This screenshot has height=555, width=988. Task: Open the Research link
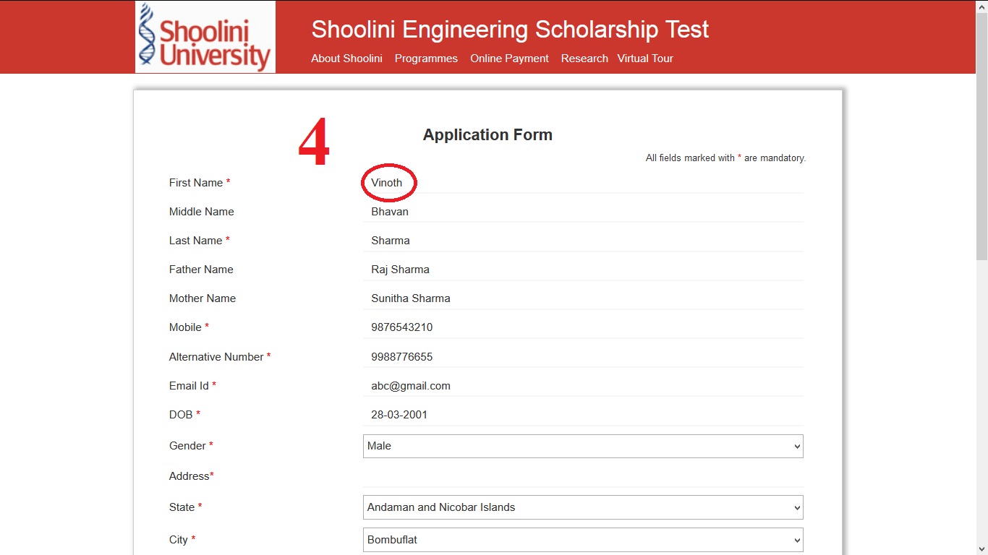coord(584,59)
